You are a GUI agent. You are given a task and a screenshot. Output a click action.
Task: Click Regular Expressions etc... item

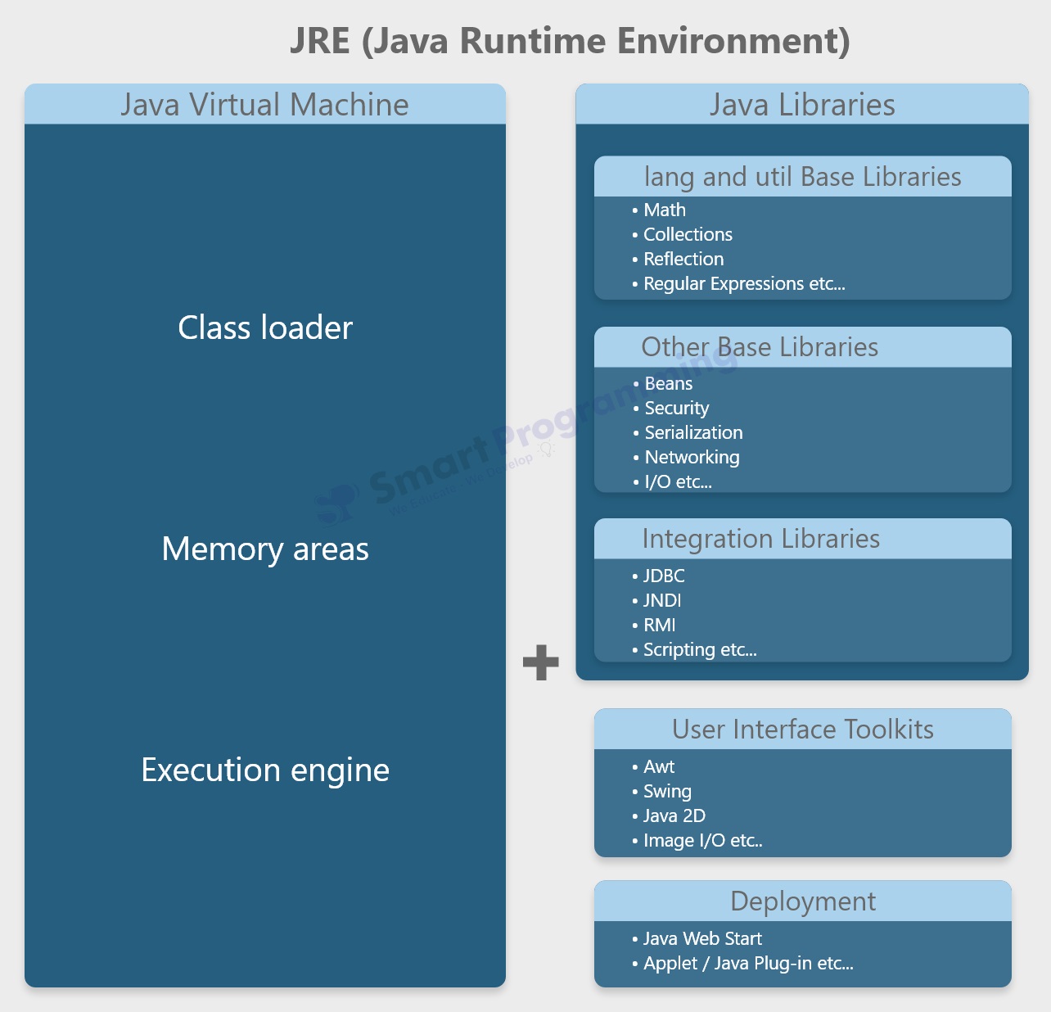pyautogui.click(x=738, y=283)
